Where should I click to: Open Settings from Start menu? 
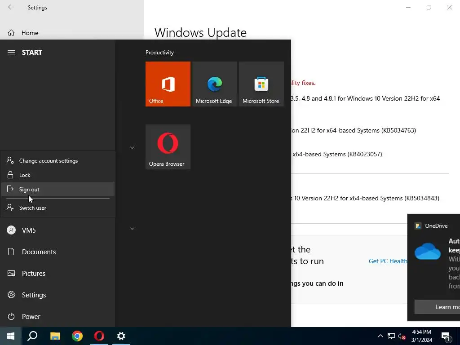(57, 295)
